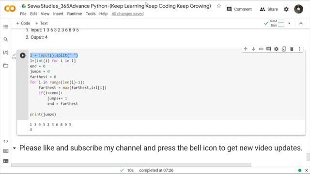The image size is (310, 174).
Task: Click the highlighted input().split line
Action: tap(54, 56)
